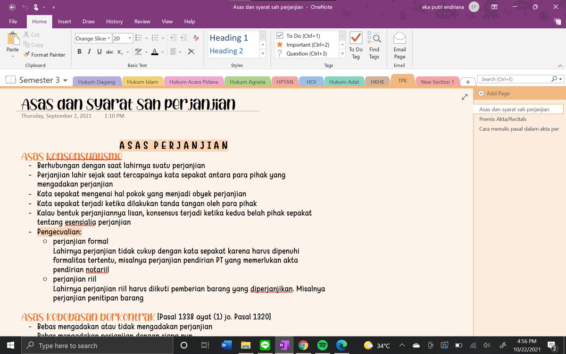
Task: Open the font size dropdown
Action: click(129, 38)
